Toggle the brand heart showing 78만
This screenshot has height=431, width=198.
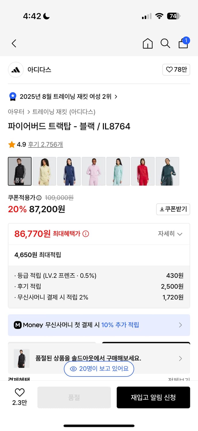point(176,70)
